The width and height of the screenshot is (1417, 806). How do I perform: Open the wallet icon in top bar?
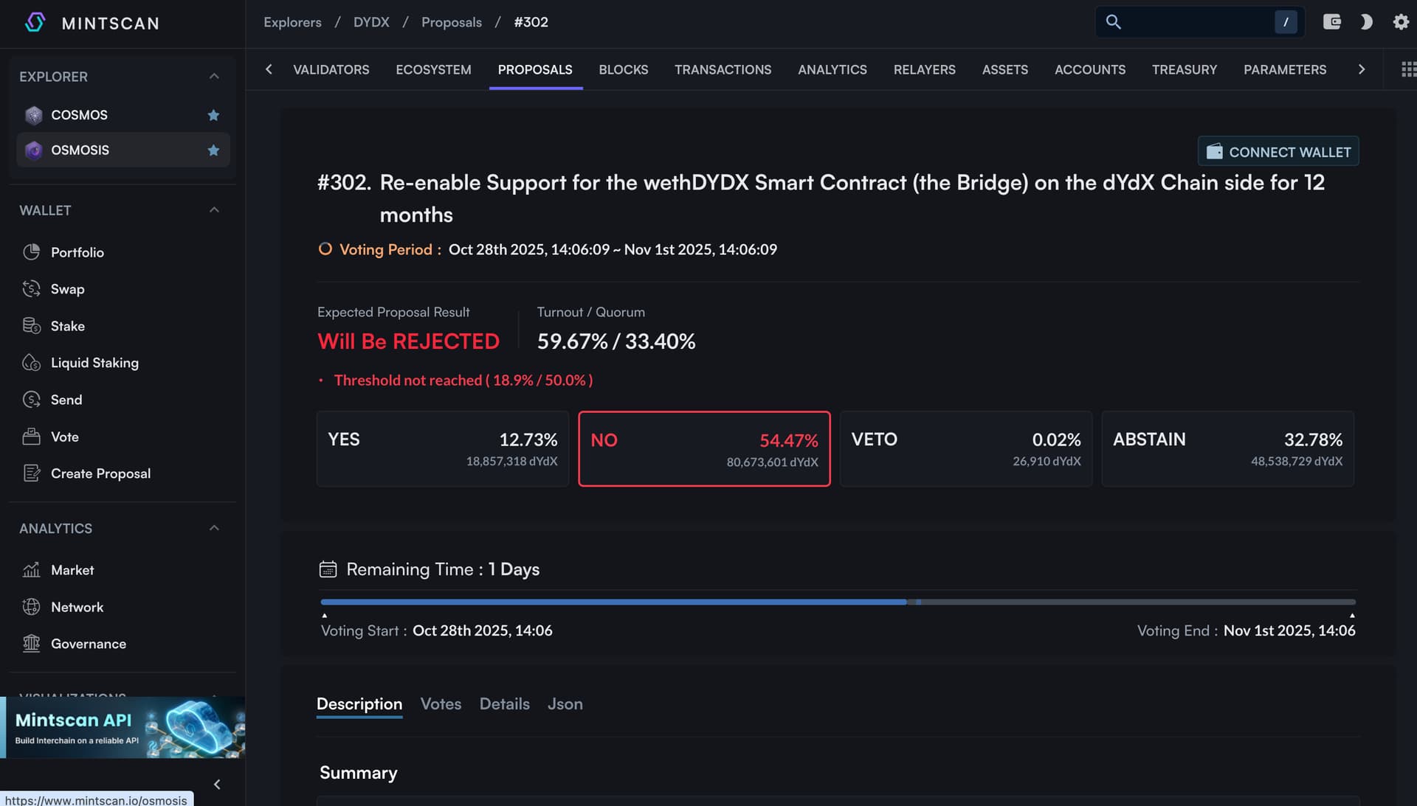click(1331, 22)
